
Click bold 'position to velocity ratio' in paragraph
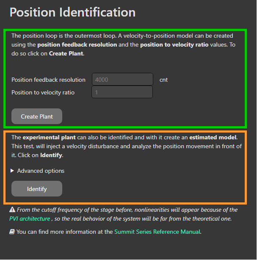pyautogui.click(x=174, y=44)
